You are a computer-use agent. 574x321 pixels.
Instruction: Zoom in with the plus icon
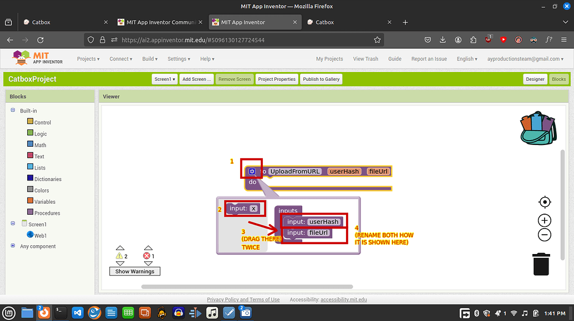(x=544, y=220)
